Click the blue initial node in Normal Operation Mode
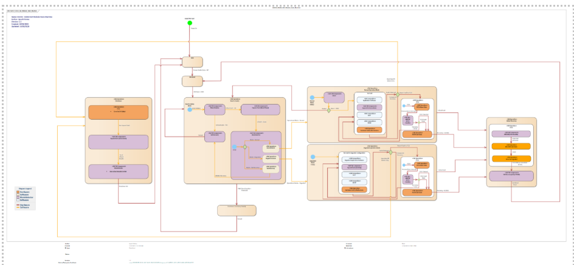 pyautogui.click(x=313, y=98)
